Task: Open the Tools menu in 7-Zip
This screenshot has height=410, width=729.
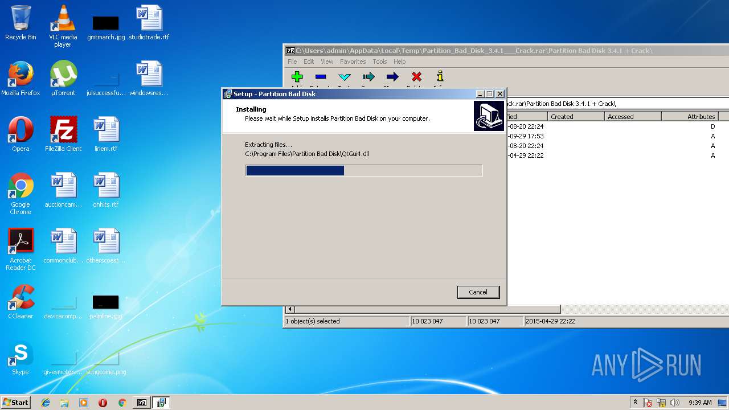Action: 380,61
